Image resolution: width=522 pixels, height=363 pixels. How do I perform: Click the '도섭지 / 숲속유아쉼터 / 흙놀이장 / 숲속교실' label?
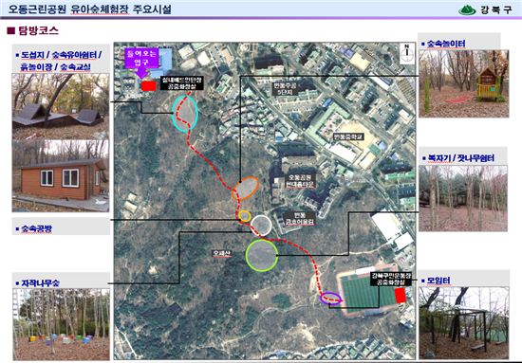pyautogui.click(x=61, y=61)
